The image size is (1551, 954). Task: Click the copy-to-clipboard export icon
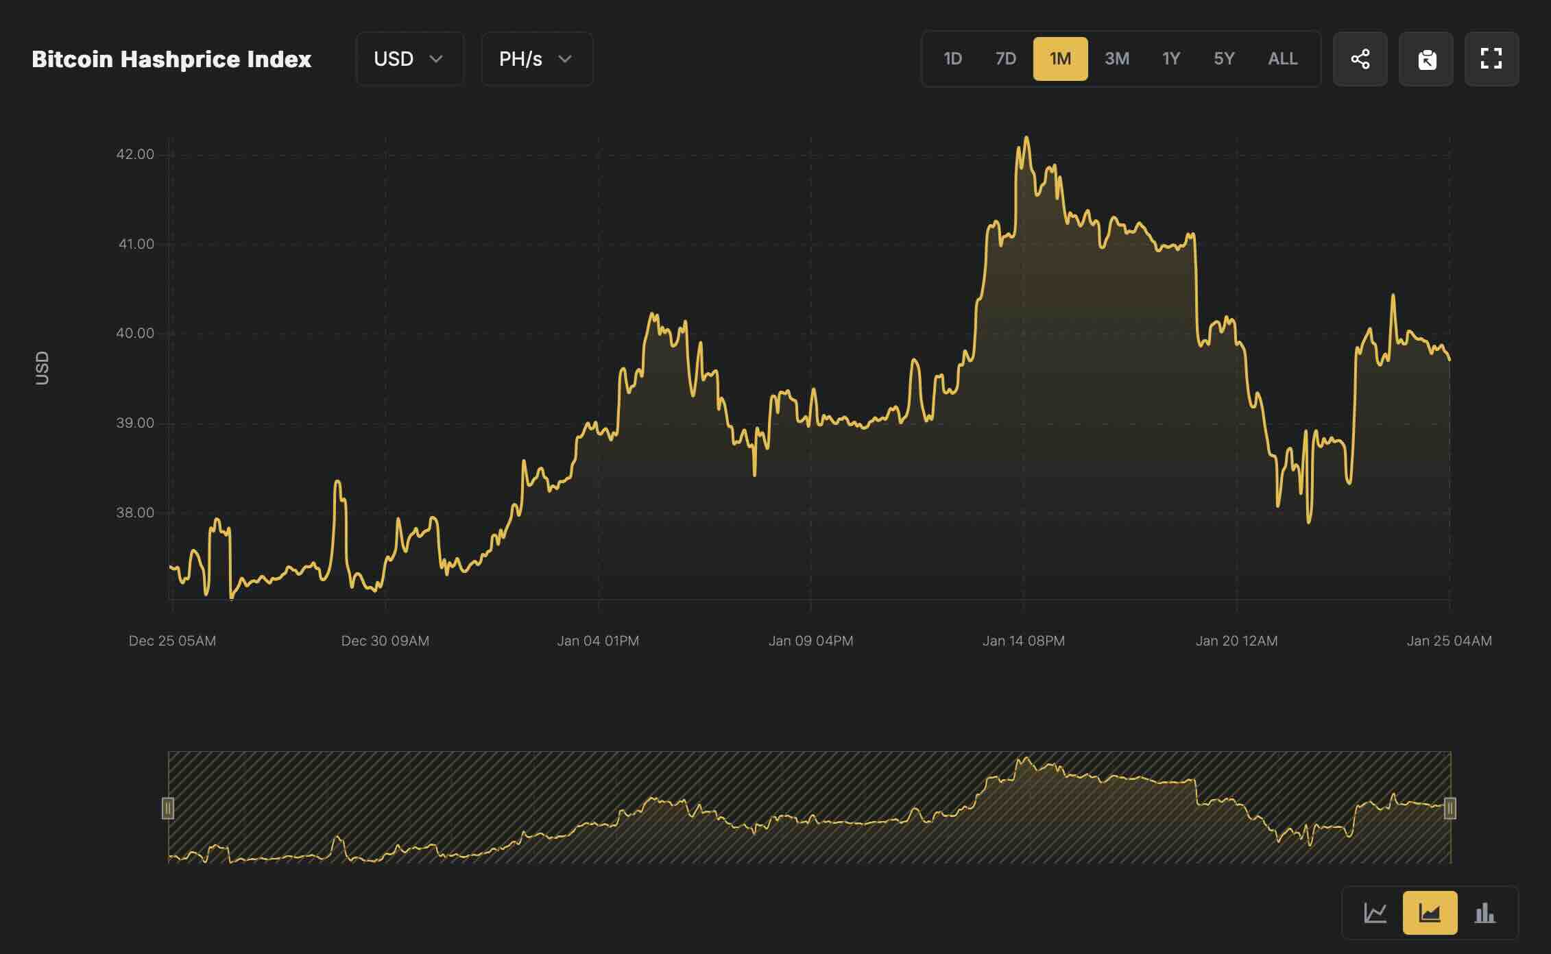[x=1426, y=59]
